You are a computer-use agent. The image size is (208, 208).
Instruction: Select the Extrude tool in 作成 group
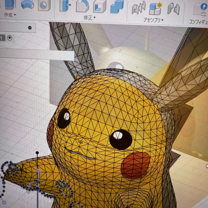pyautogui.click(x=10, y=4)
